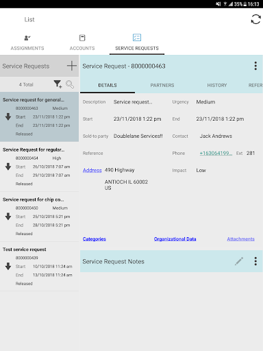
Task: Select the Test service request item
Action: coord(39,266)
